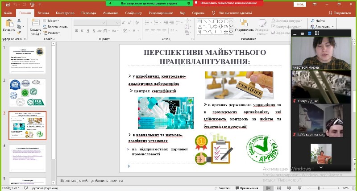The image size is (357, 191).
Task: Open the Insert (Вставка) ribbon tab
Action: coord(43,13)
